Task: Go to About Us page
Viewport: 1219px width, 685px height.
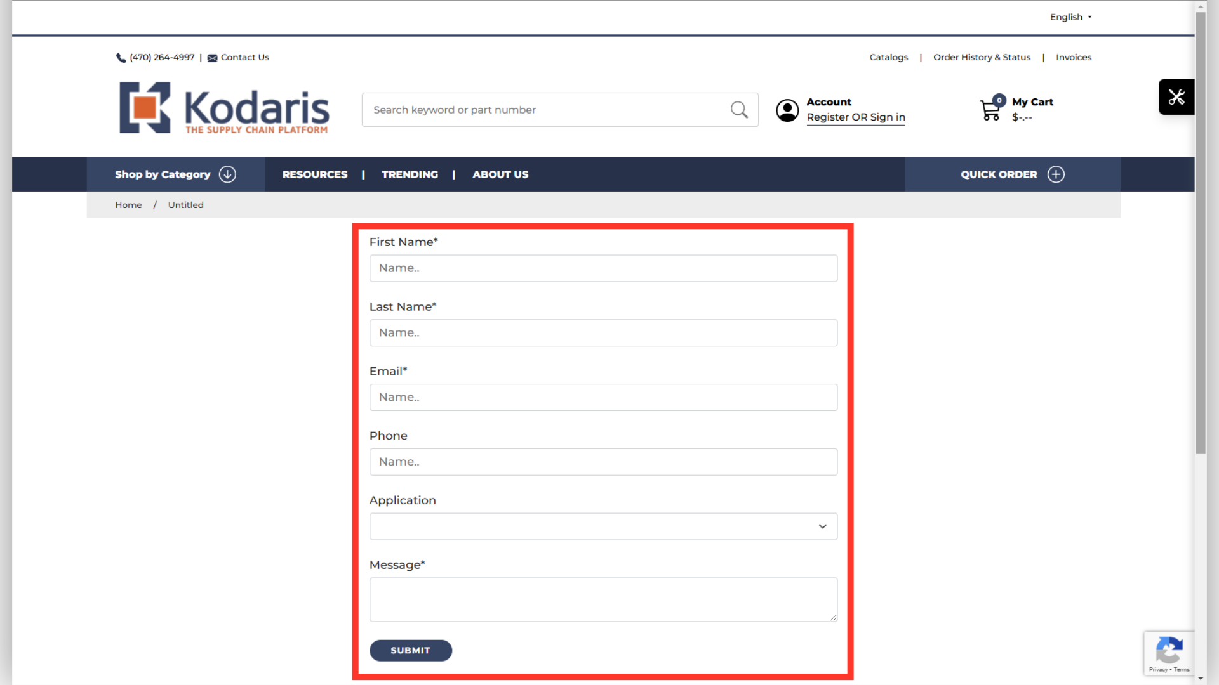Action: click(x=500, y=174)
